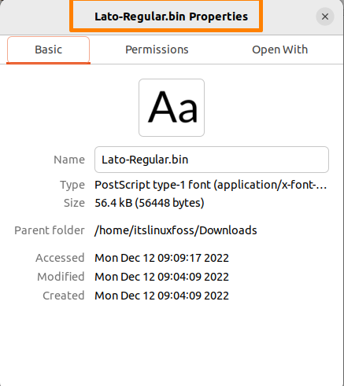This screenshot has width=344, height=386.
Task: Click the /home/itslinuxfoss/Downloads parent folder path
Action: [176, 230]
